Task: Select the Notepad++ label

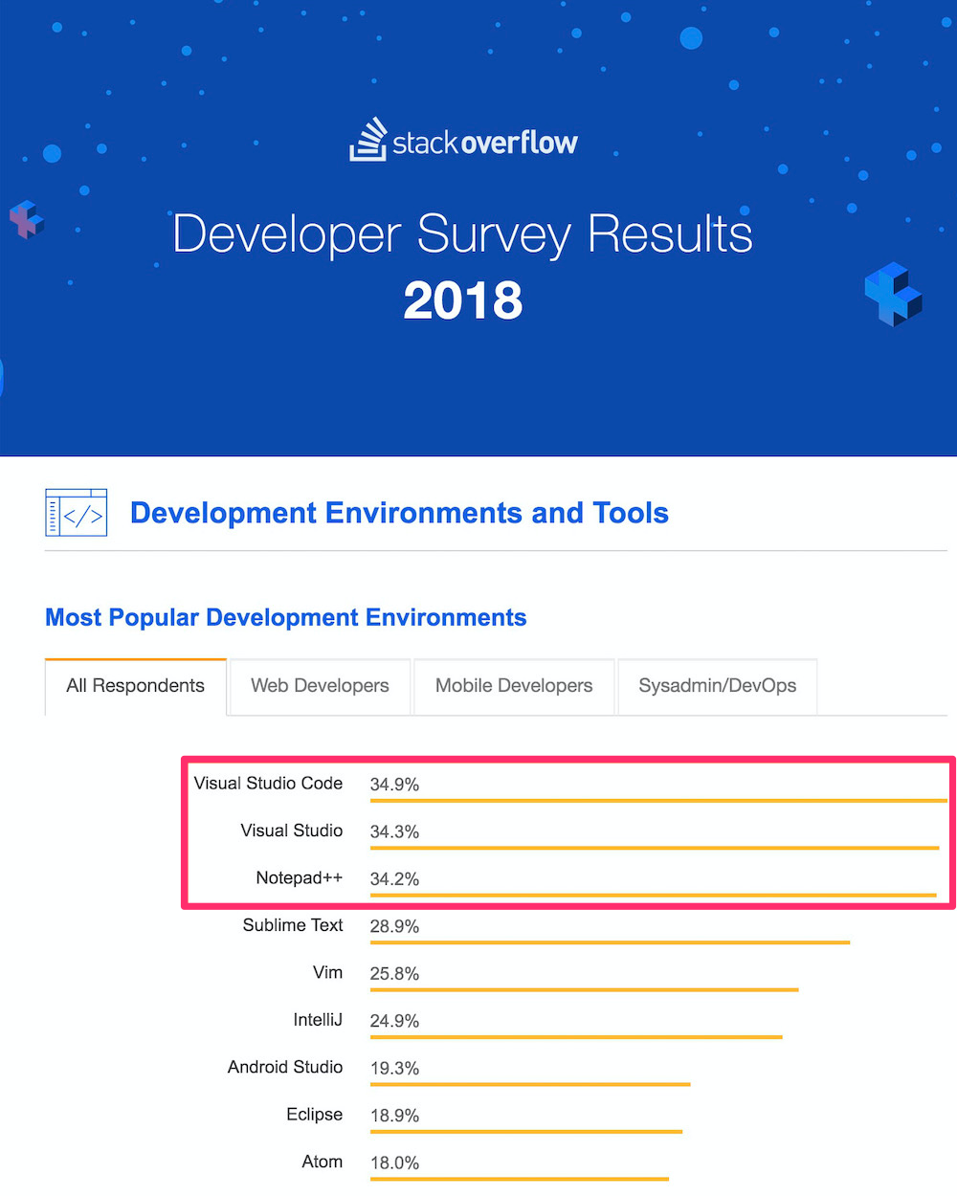Action: (300, 877)
